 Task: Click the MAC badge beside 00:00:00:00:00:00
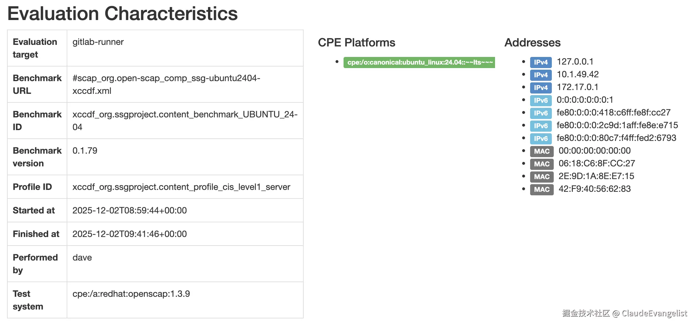542,151
